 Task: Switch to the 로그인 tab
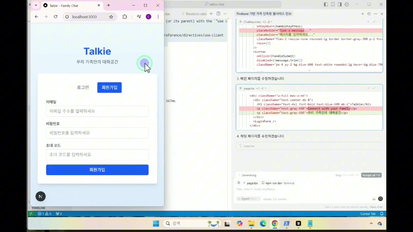pyautogui.click(x=83, y=87)
